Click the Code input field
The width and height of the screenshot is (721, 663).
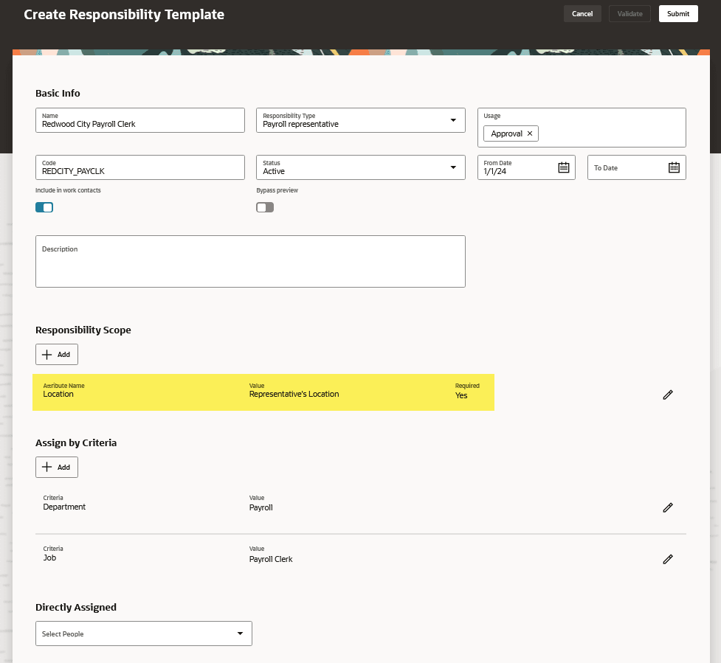[139, 167]
